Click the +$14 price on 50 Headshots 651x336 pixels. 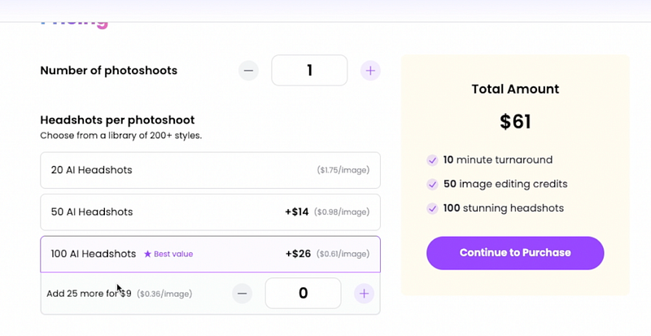pos(297,212)
